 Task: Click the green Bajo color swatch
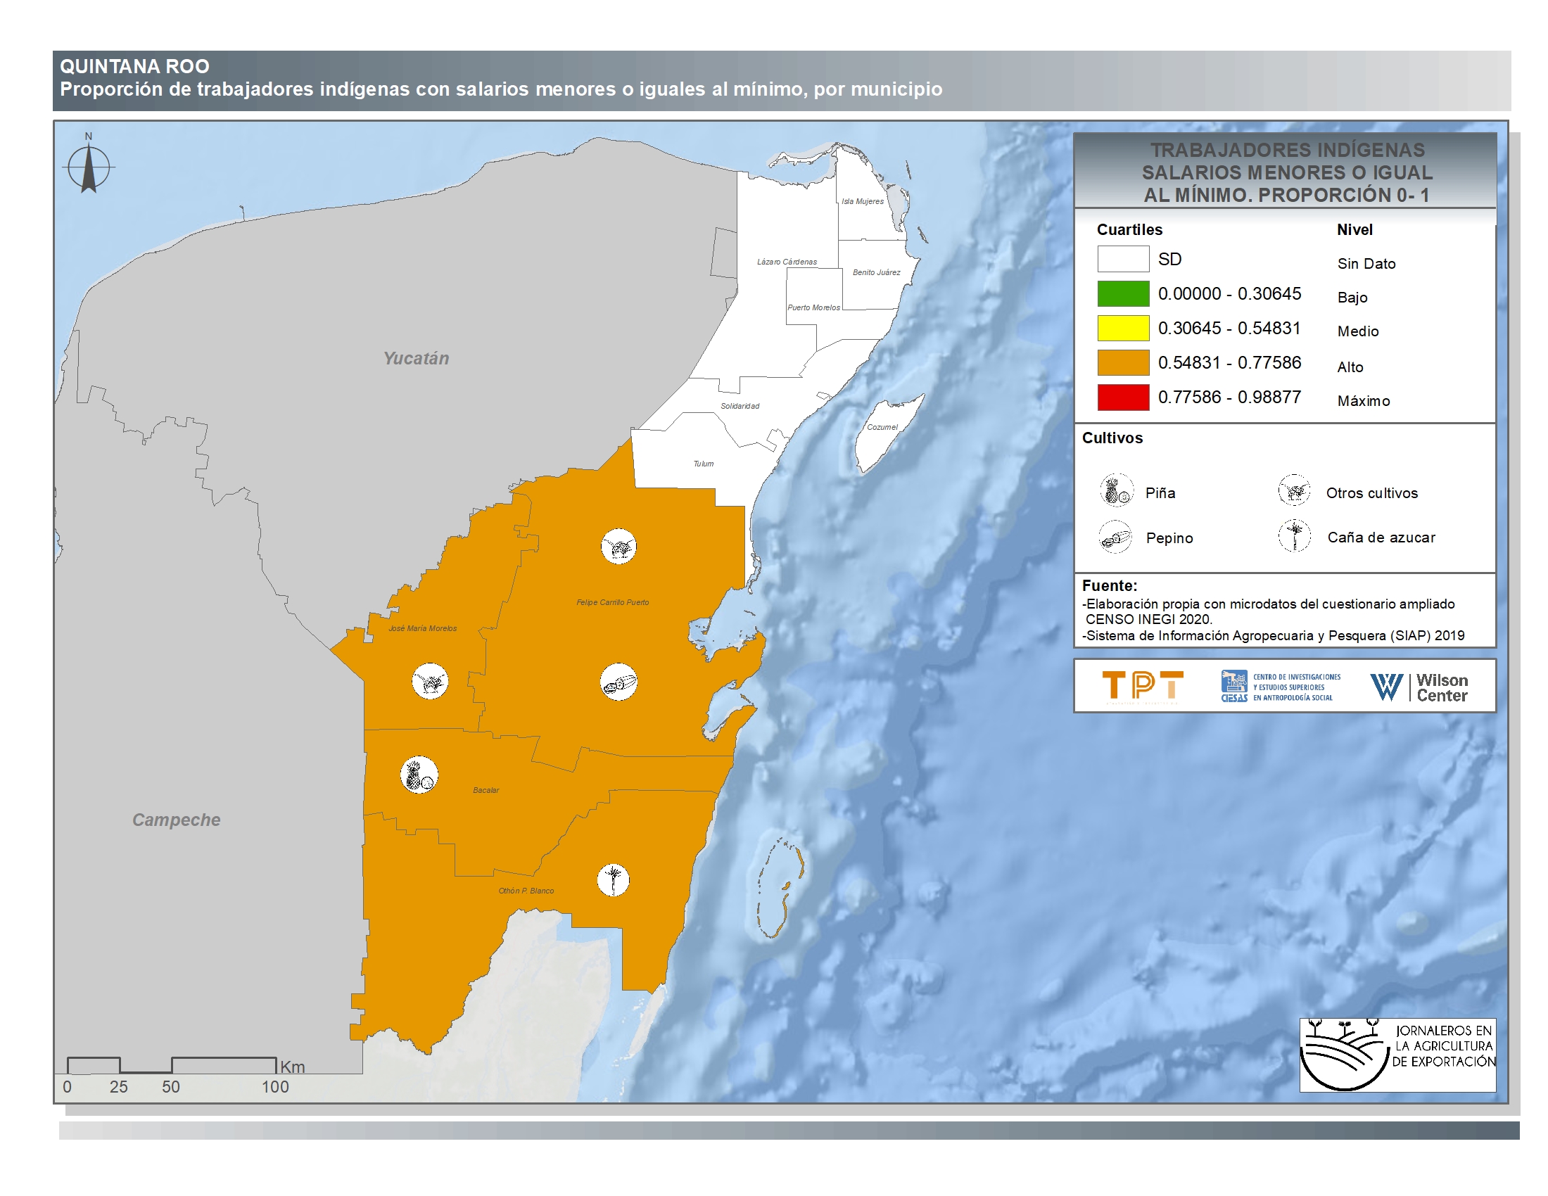(x=1123, y=294)
